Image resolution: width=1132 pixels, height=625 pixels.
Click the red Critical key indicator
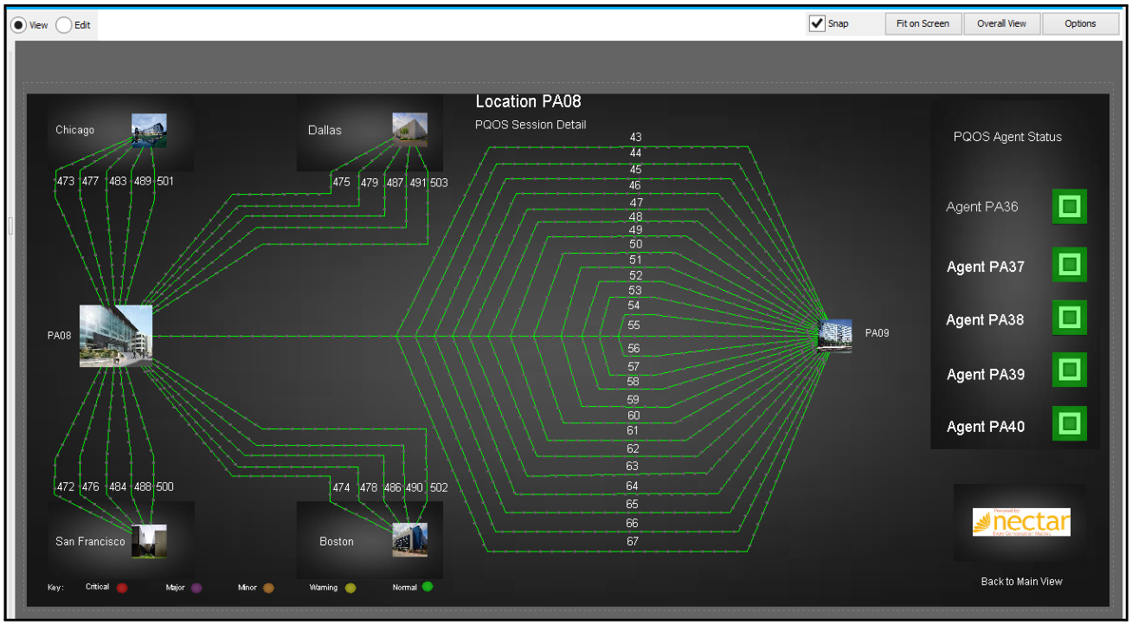(122, 588)
